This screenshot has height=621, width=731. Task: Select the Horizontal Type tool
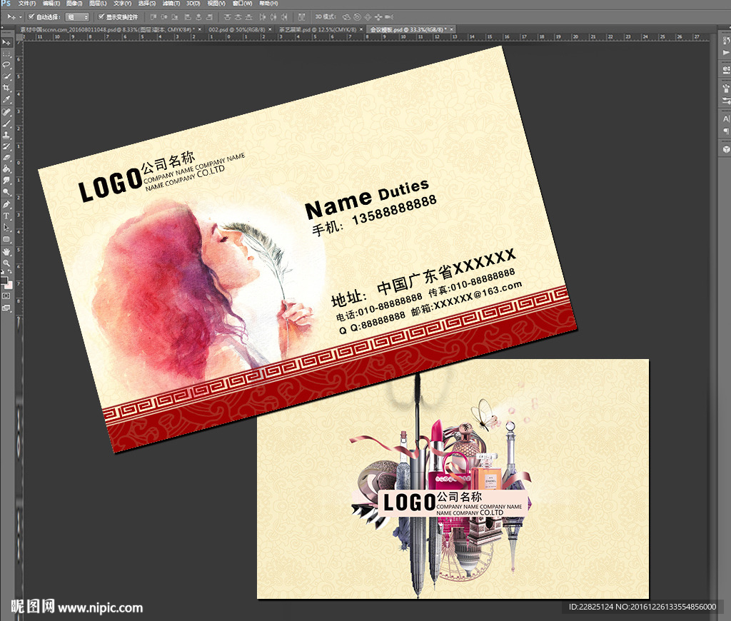pyautogui.click(x=6, y=216)
